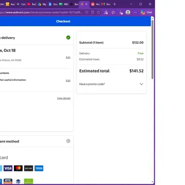The height and width of the screenshot is (185, 185).
Task: Open the YouTube 'Bui' browser tab
Action: [x=31, y=4]
